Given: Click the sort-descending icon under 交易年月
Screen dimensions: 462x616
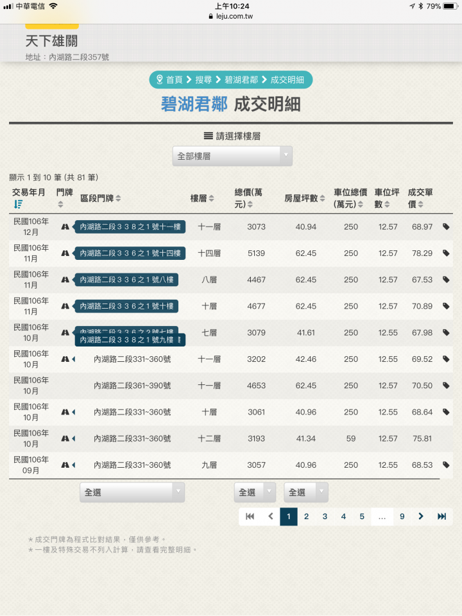Looking at the screenshot, I should (x=18, y=204).
